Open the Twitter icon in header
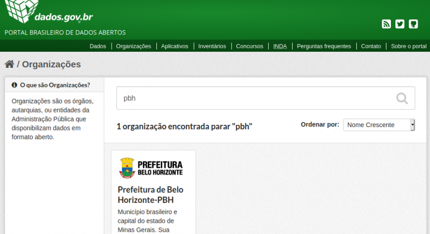 click(399, 24)
